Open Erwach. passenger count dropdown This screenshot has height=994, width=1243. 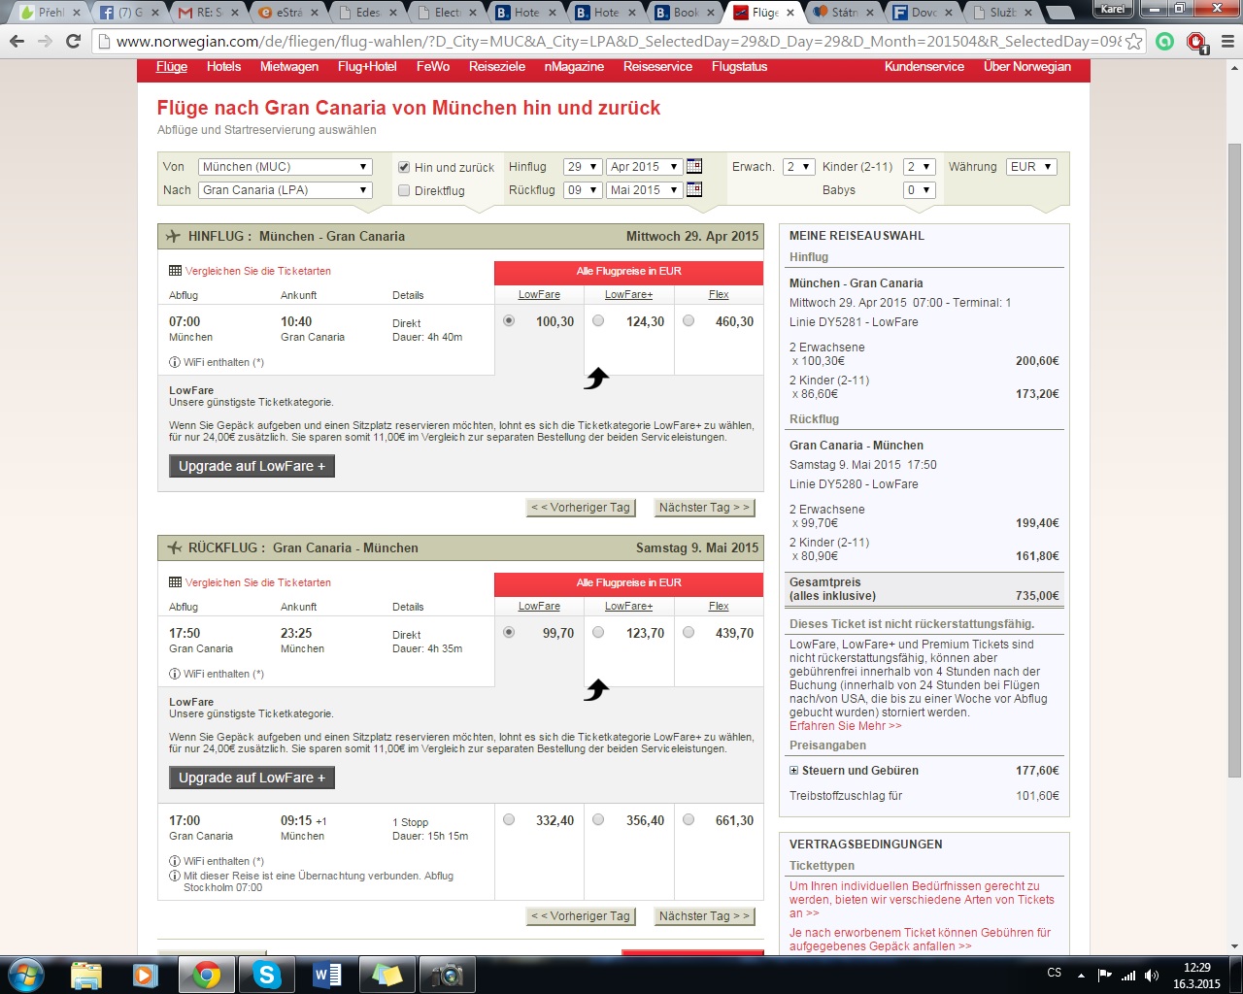[799, 167]
